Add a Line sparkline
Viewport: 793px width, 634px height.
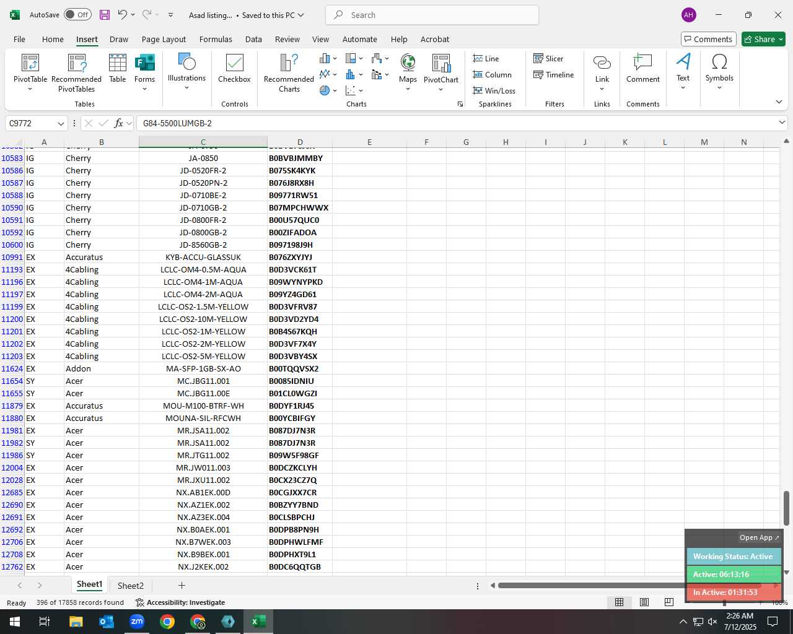pos(486,58)
